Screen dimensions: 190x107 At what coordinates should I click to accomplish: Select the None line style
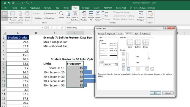point(104,43)
